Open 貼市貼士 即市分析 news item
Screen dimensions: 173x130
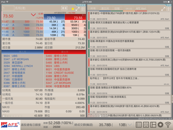click(129, 81)
